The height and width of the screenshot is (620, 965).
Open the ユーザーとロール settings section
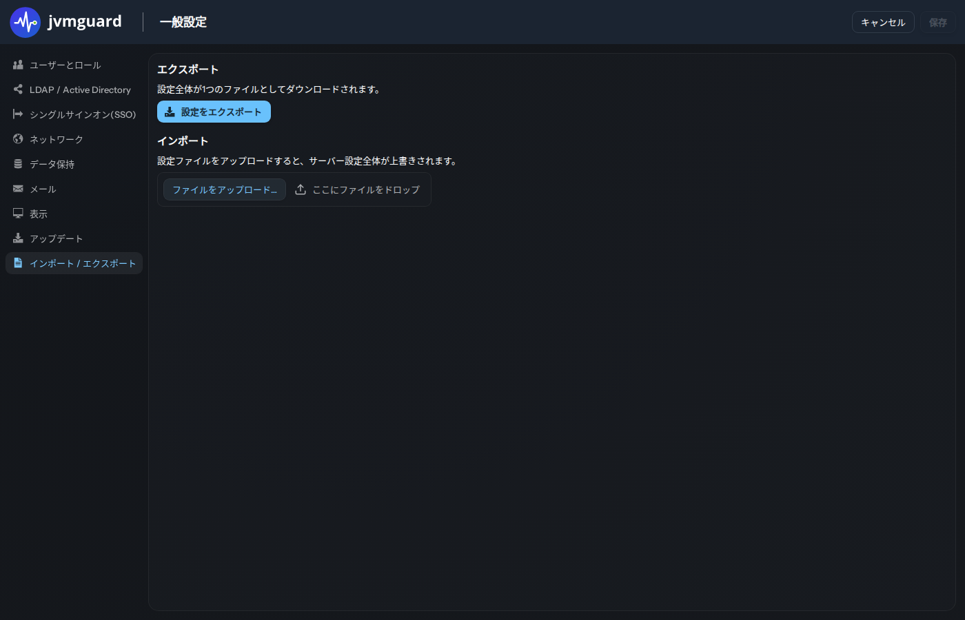[74, 65]
